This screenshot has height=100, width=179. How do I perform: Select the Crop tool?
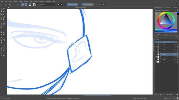pos(1,29)
